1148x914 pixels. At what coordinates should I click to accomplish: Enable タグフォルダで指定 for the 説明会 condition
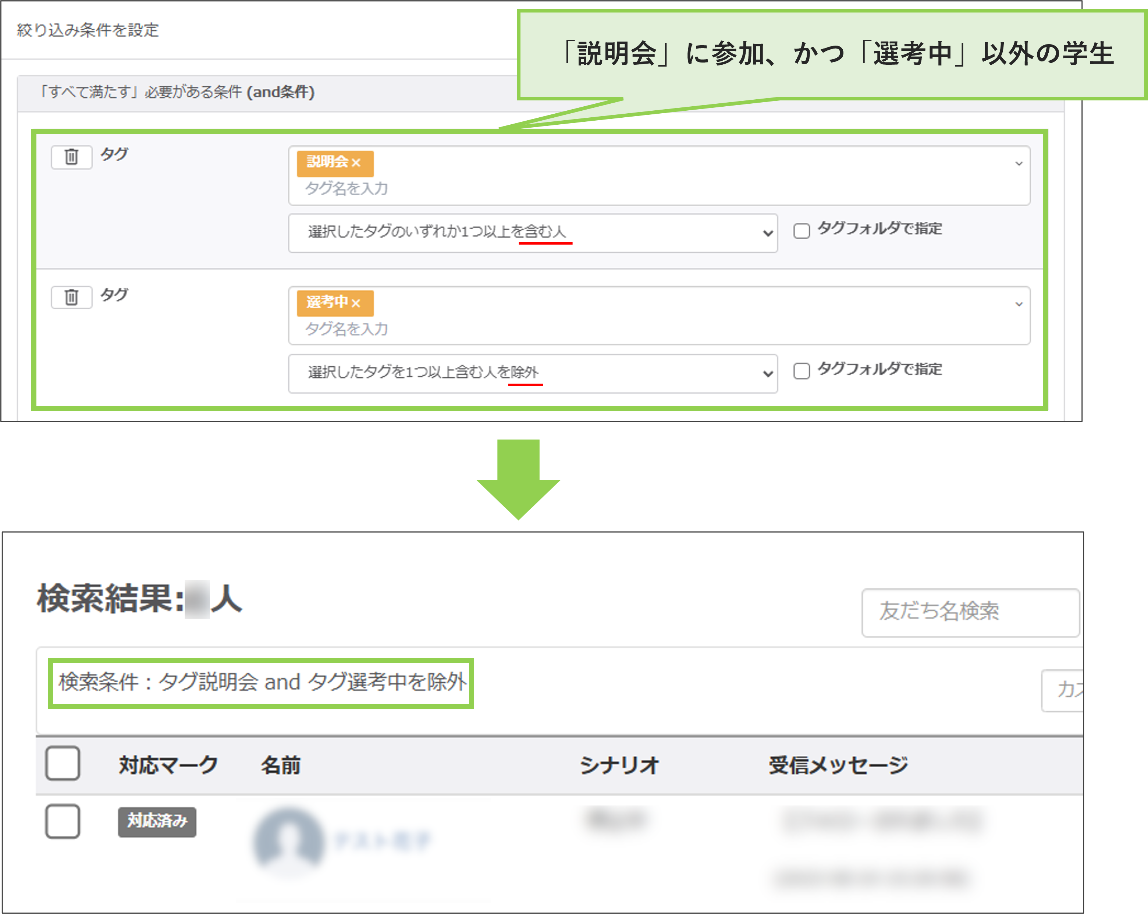point(802,230)
